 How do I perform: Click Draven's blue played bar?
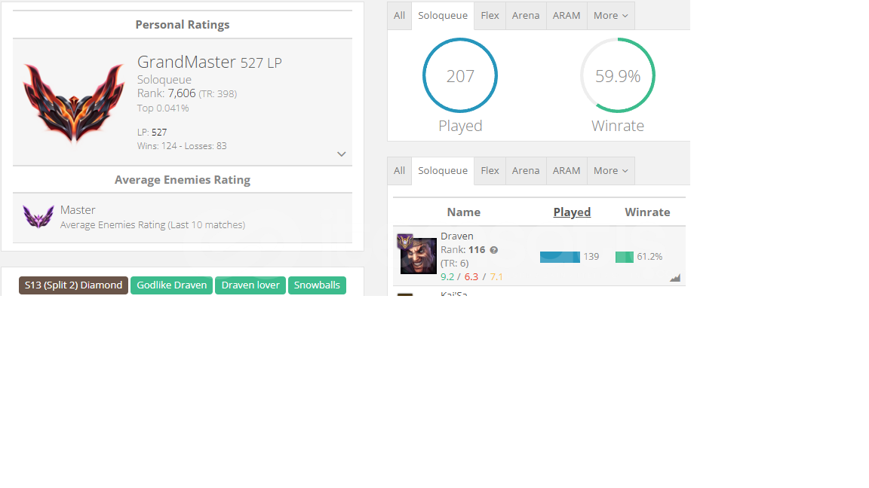pyautogui.click(x=560, y=257)
